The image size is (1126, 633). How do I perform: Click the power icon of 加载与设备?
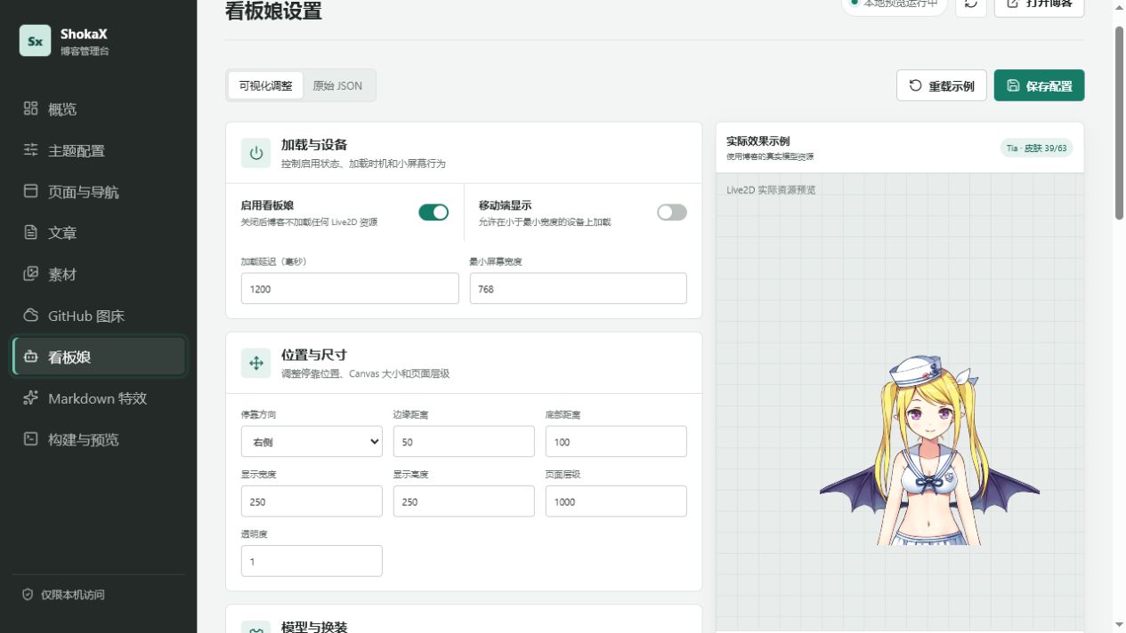click(x=256, y=153)
